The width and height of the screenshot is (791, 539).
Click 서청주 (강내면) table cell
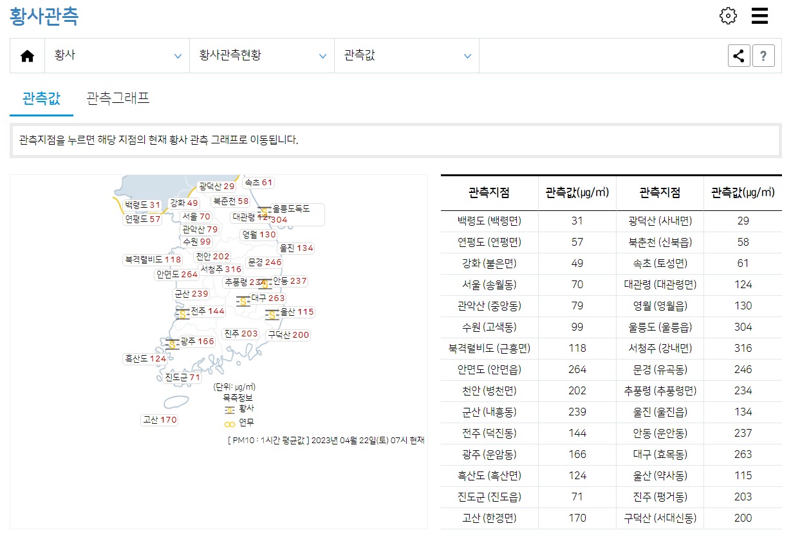point(660,348)
